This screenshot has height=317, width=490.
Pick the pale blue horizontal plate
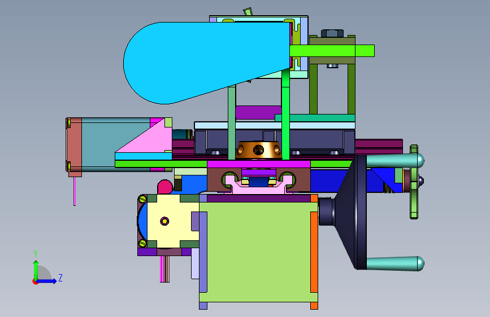tap(274, 125)
